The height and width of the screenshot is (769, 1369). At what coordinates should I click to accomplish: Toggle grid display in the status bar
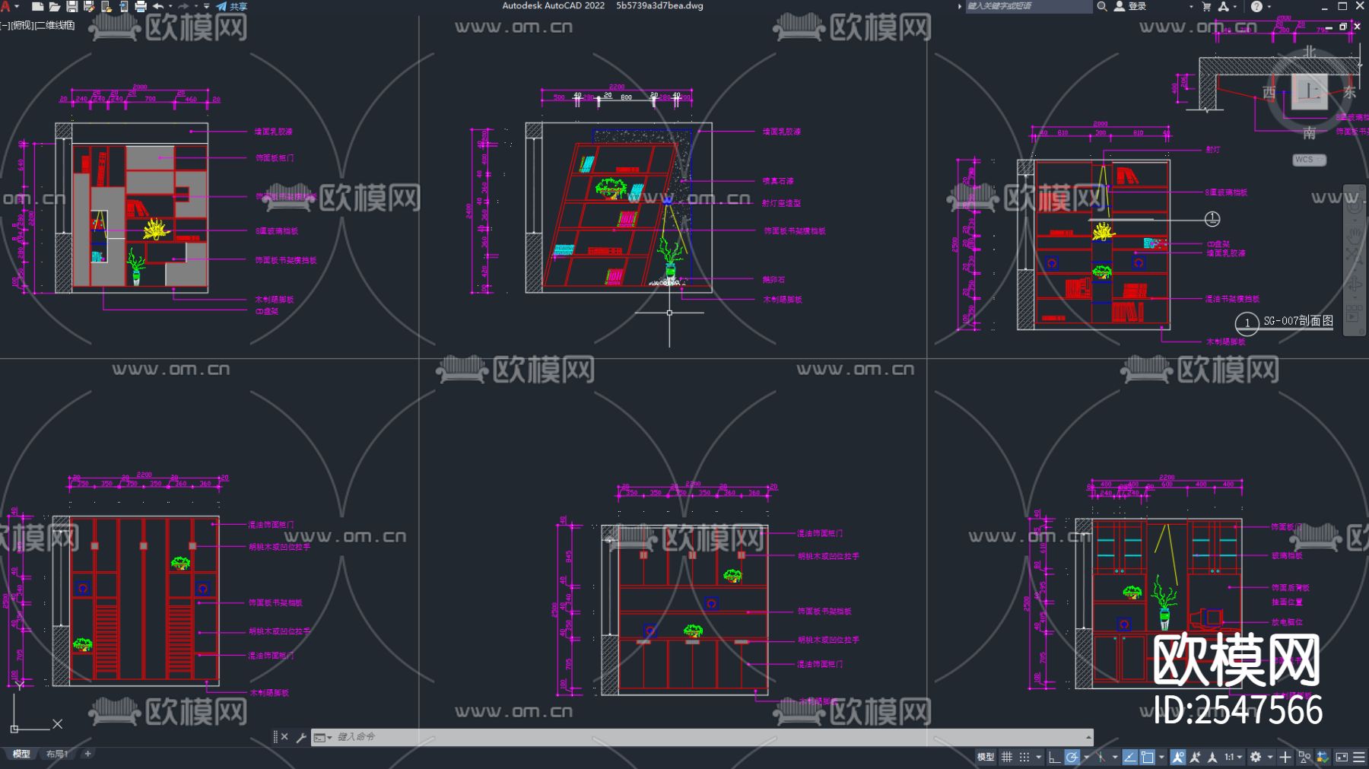(x=1006, y=757)
